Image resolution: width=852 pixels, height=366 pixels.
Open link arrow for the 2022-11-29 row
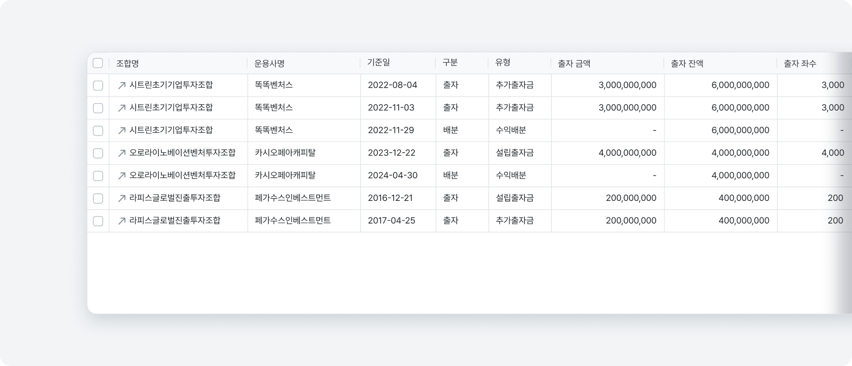[122, 131]
